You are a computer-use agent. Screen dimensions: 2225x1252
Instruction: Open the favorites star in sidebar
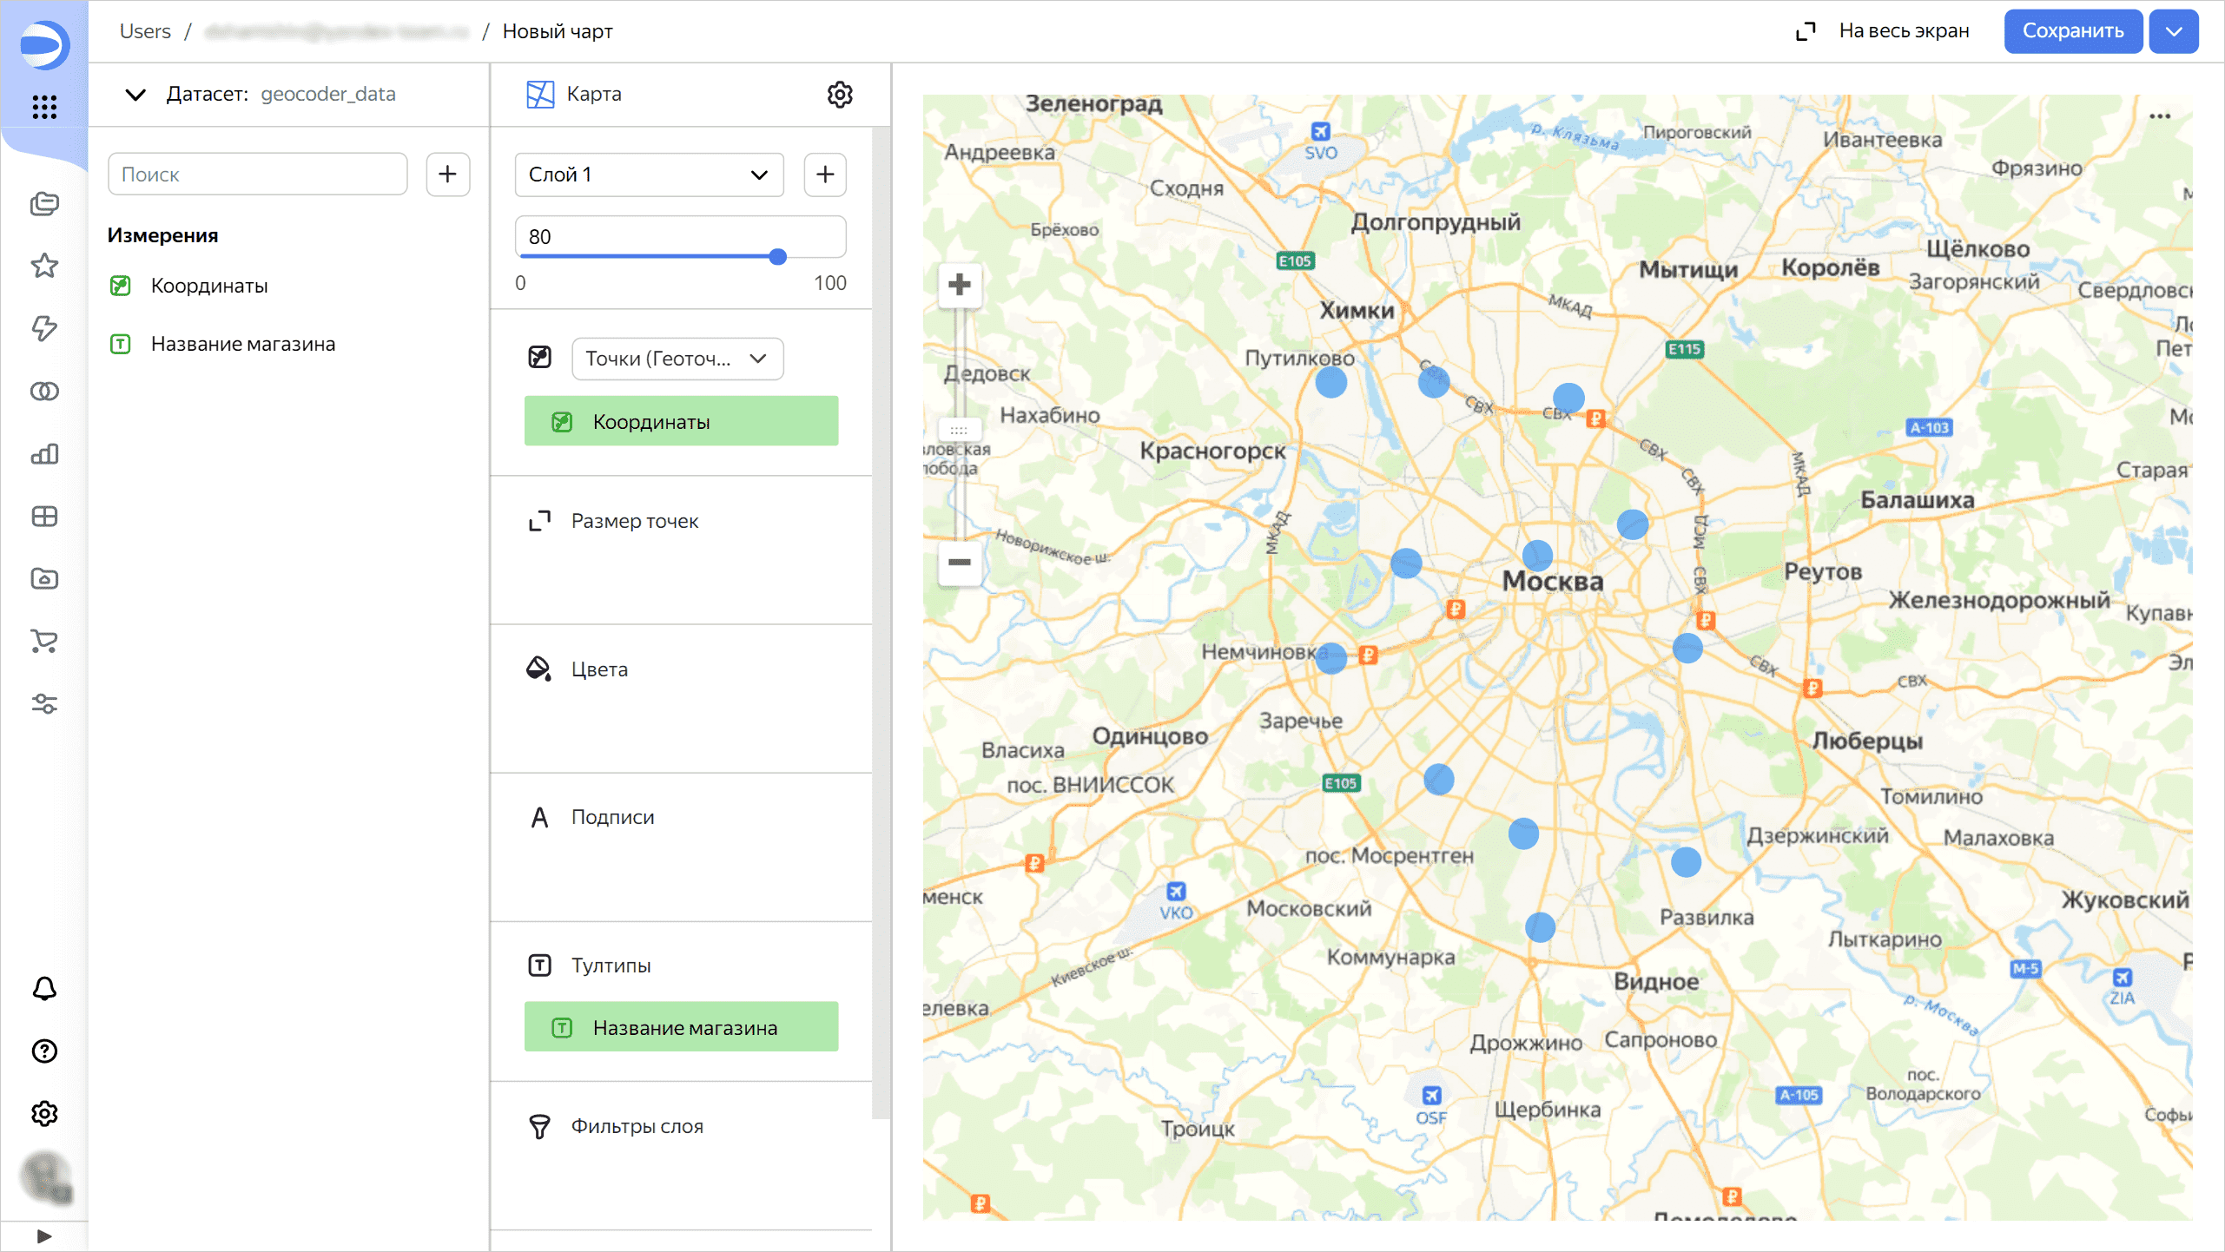(x=44, y=266)
